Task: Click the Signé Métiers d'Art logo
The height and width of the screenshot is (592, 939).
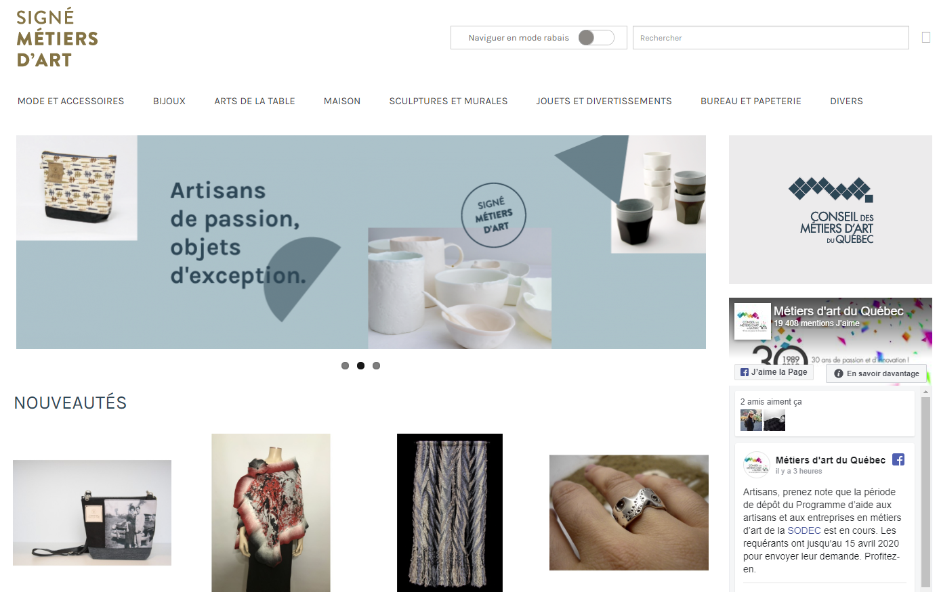Action: coord(57,39)
